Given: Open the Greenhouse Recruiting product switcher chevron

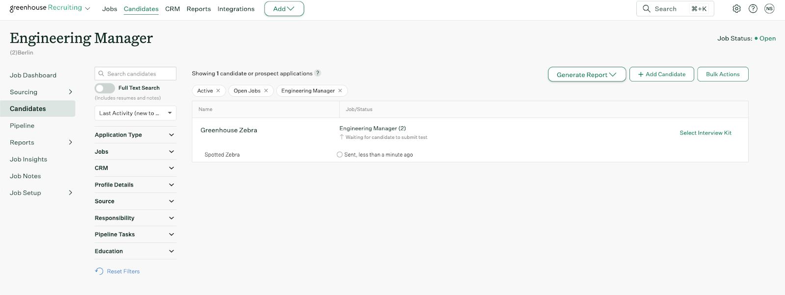Looking at the screenshot, I should pos(88,9).
